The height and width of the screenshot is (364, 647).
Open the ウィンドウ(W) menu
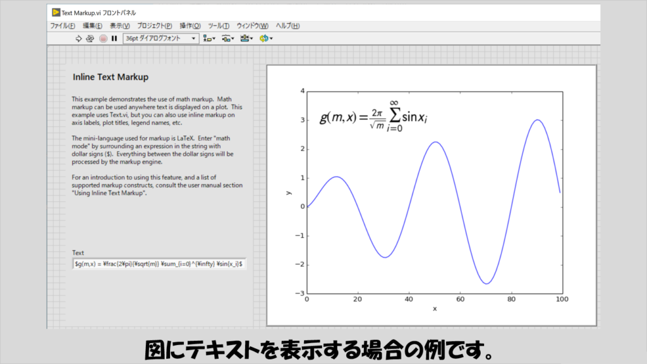252,26
